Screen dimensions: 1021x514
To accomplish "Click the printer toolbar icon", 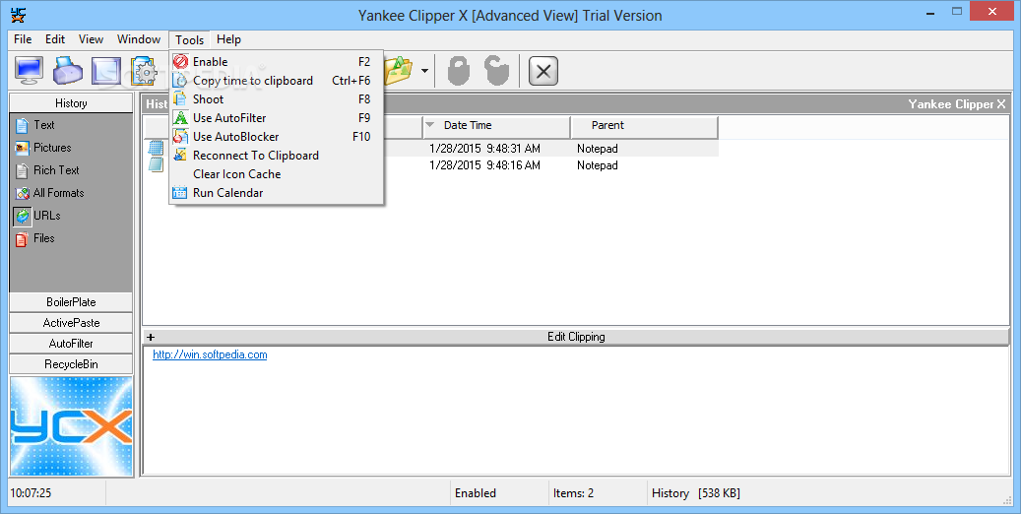I will point(68,70).
